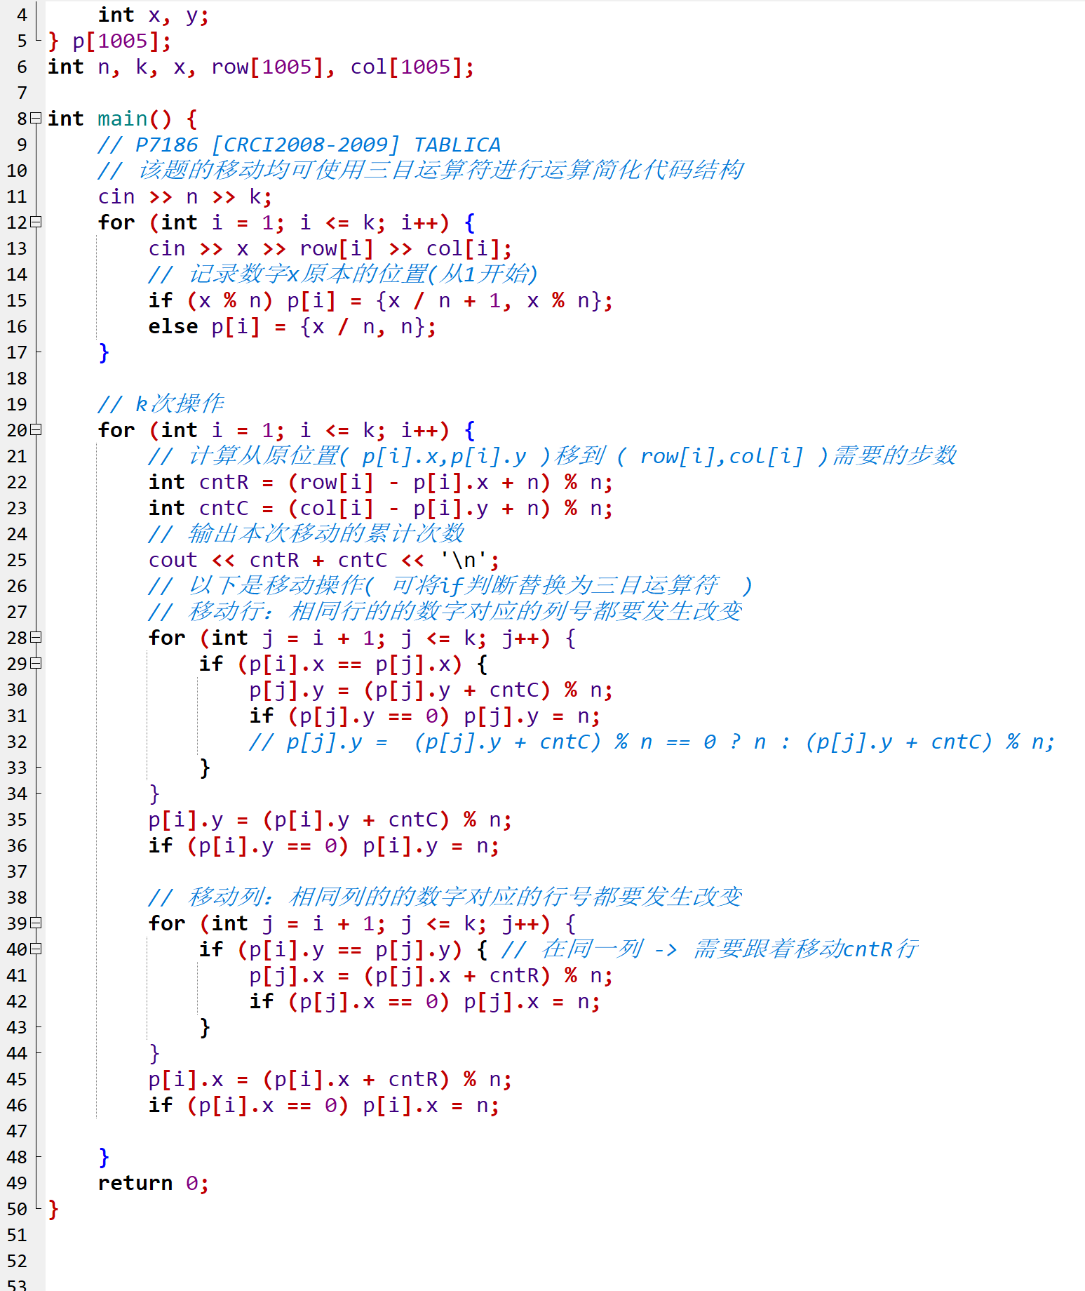Click the comment '// 输出本次移动的累计次数'

pyautogui.click(x=306, y=534)
